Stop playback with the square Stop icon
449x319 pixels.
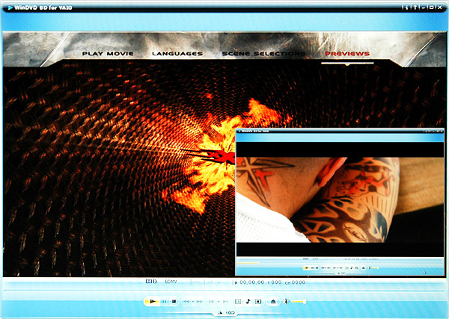click(x=174, y=301)
